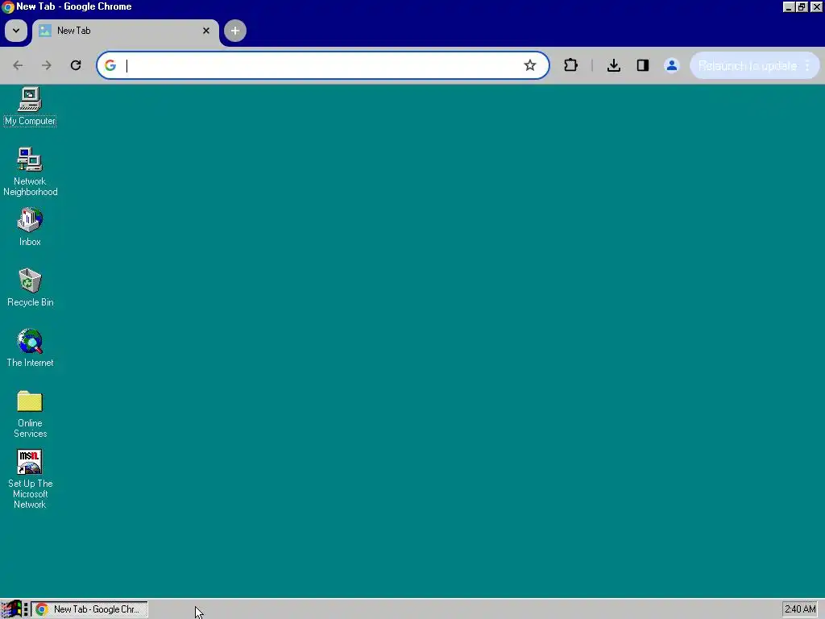Open the tab search dropdown arrow
The width and height of the screenshot is (825, 619).
coord(16,31)
